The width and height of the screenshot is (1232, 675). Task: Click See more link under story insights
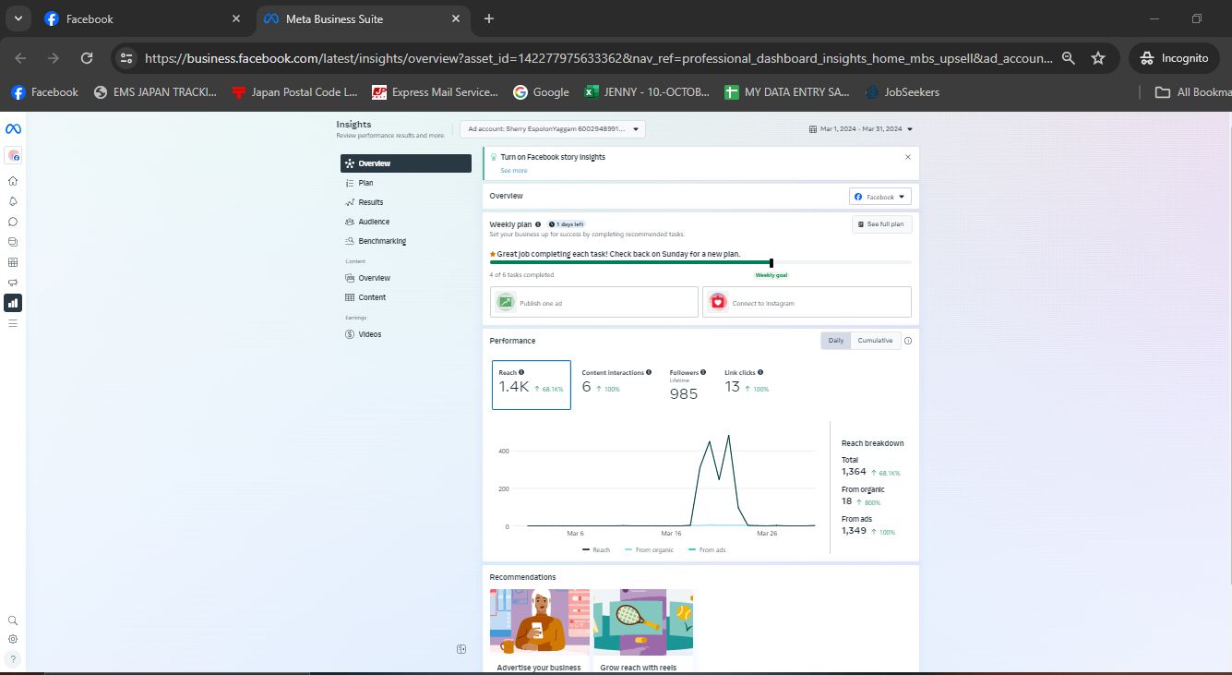tap(514, 171)
